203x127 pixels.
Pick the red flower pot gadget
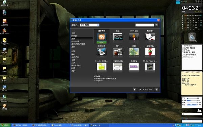click(x=150, y=52)
